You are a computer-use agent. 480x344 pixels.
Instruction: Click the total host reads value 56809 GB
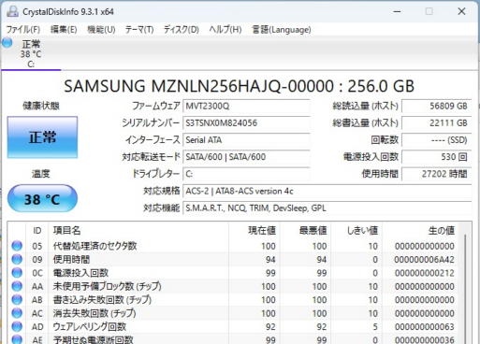437,107
